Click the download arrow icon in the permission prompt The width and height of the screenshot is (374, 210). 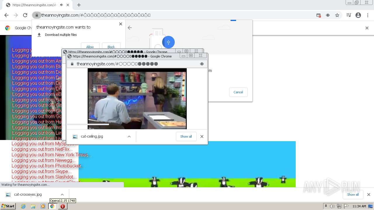(39, 35)
